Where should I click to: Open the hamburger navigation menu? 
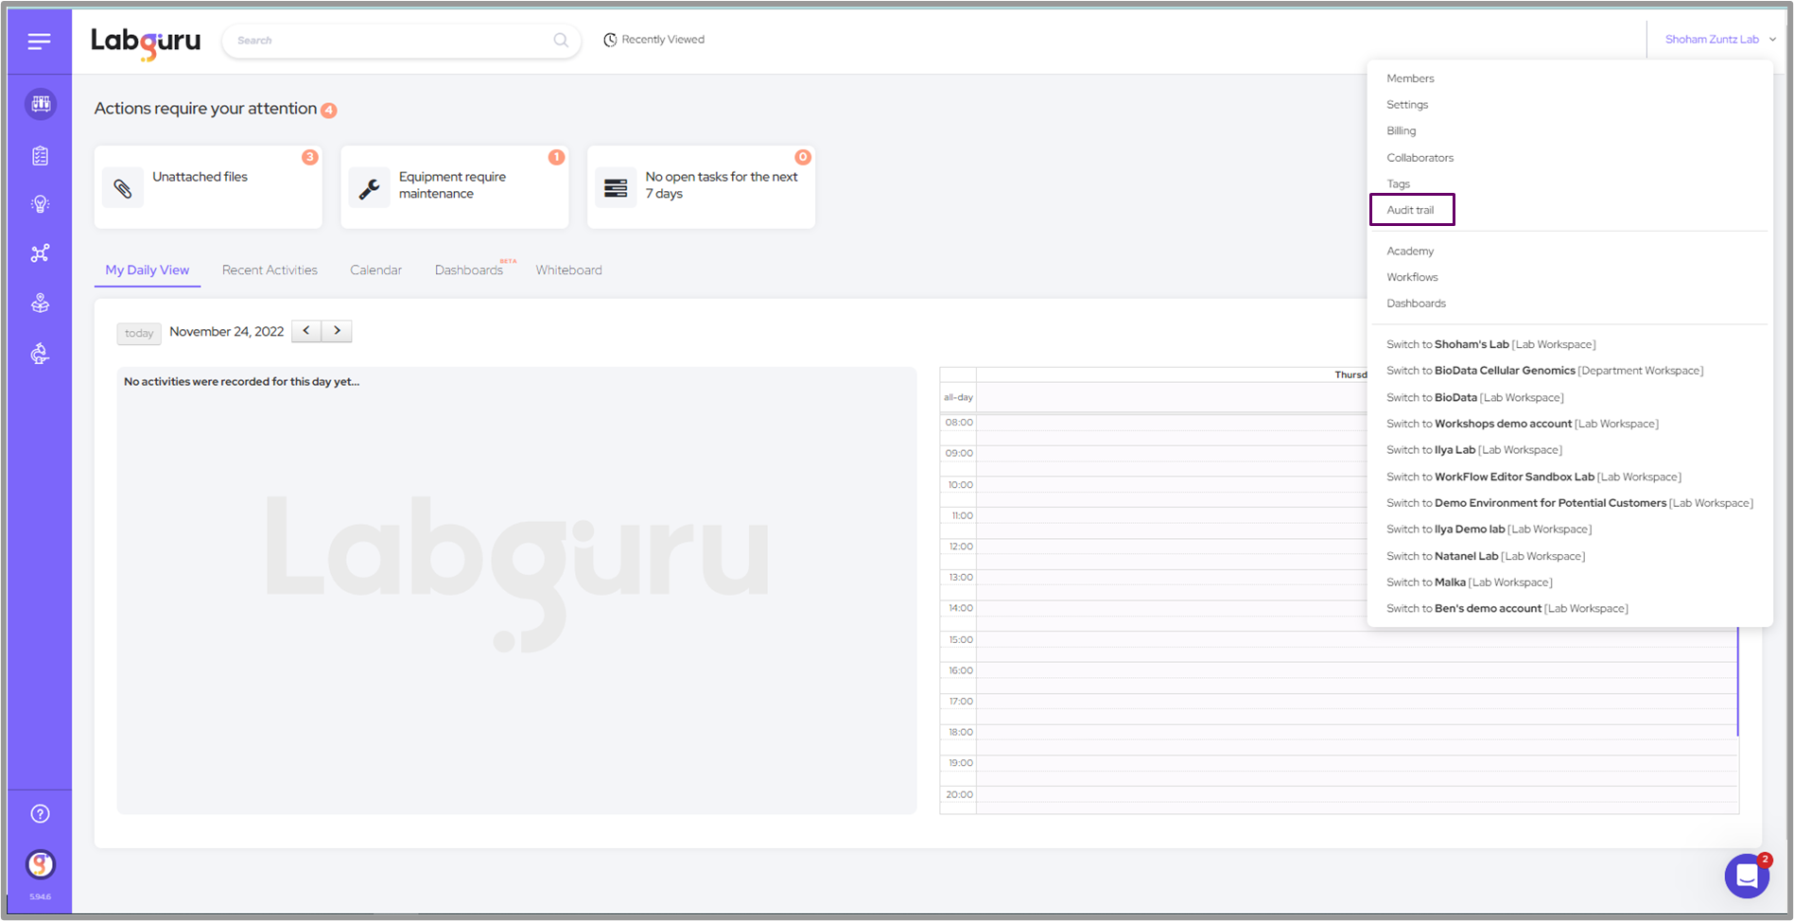(x=39, y=42)
